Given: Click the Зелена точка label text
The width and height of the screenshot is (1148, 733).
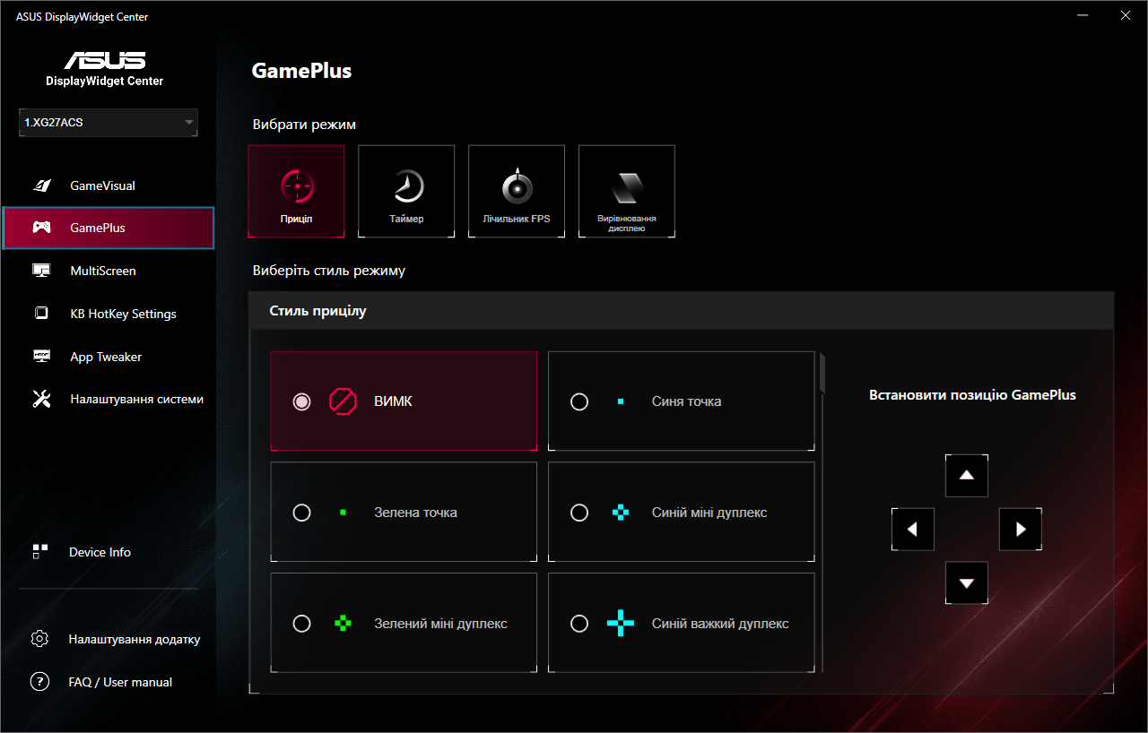Looking at the screenshot, I should point(415,513).
